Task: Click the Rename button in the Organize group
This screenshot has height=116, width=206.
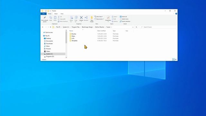Action: 86,19
